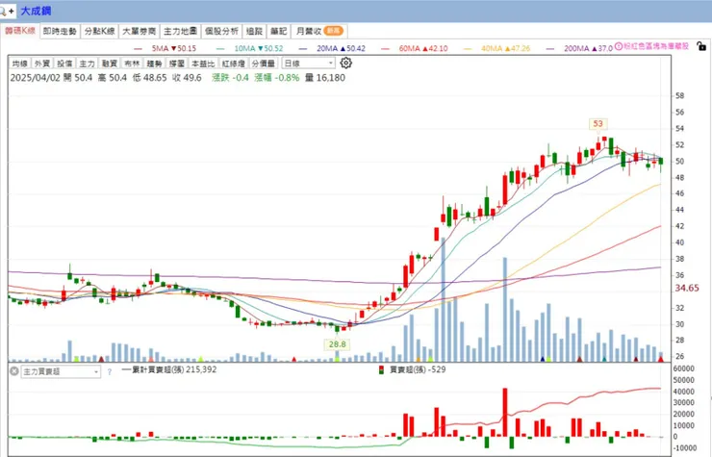The image size is (712, 457).
Task: Click the 5MA legend line swatch
Action: pos(138,48)
